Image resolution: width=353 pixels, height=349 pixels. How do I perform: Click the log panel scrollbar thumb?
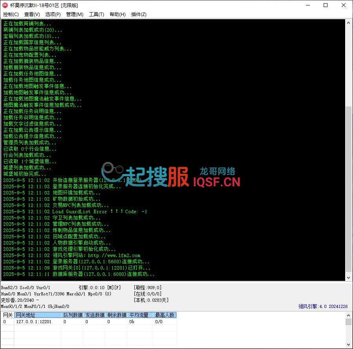(x=348, y=188)
